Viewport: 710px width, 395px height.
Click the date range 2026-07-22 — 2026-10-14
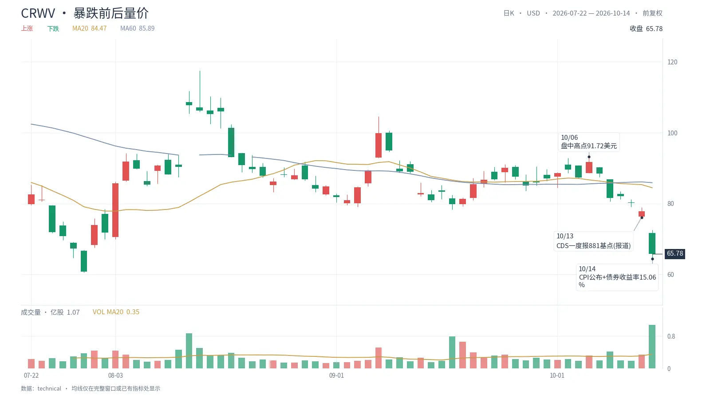(591, 13)
